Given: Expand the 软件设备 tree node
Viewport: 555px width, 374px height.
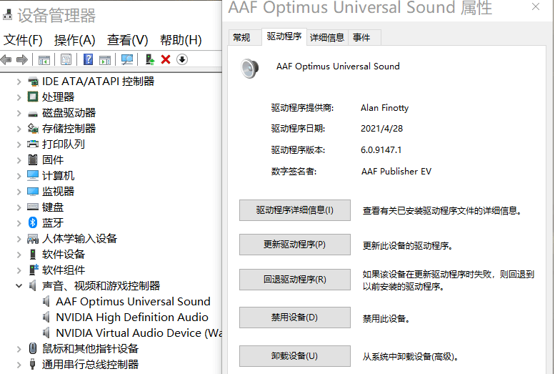Looking at the screenshot, I should coord(19,254).
